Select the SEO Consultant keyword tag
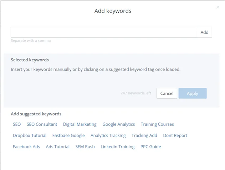This screenshot has width=225, height=170. click(42, 124)
